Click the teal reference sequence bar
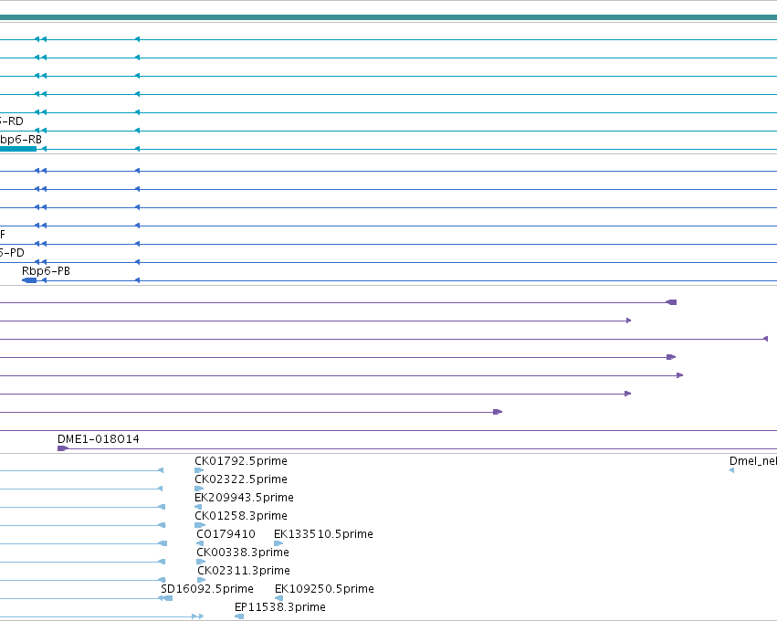Viewport: 777px width, 621px height. click(389, 17)
